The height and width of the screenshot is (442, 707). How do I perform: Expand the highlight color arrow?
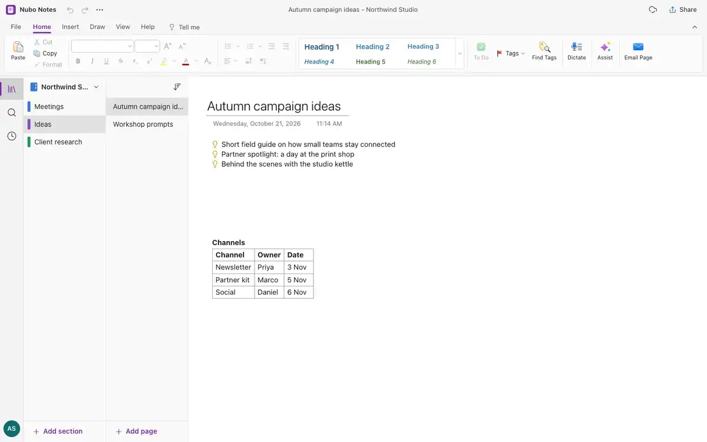(173, 61)
